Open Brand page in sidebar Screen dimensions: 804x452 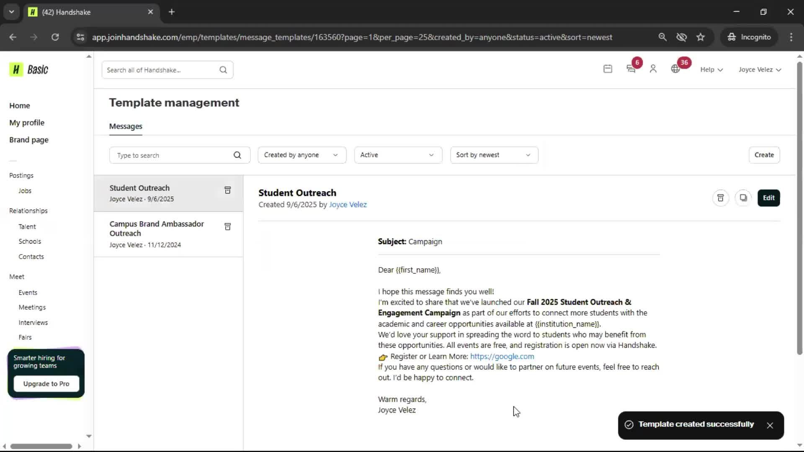click(x=29, y=140)
